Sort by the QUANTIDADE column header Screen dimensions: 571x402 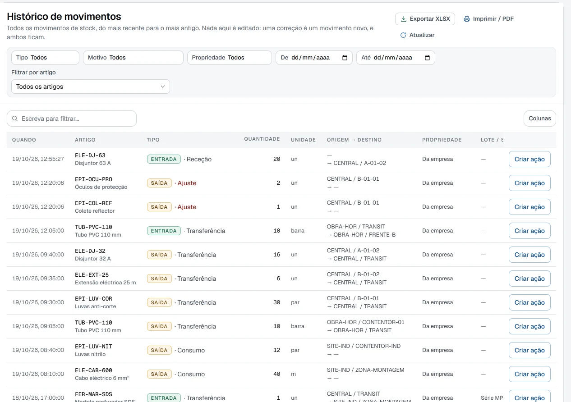[262, 139]
